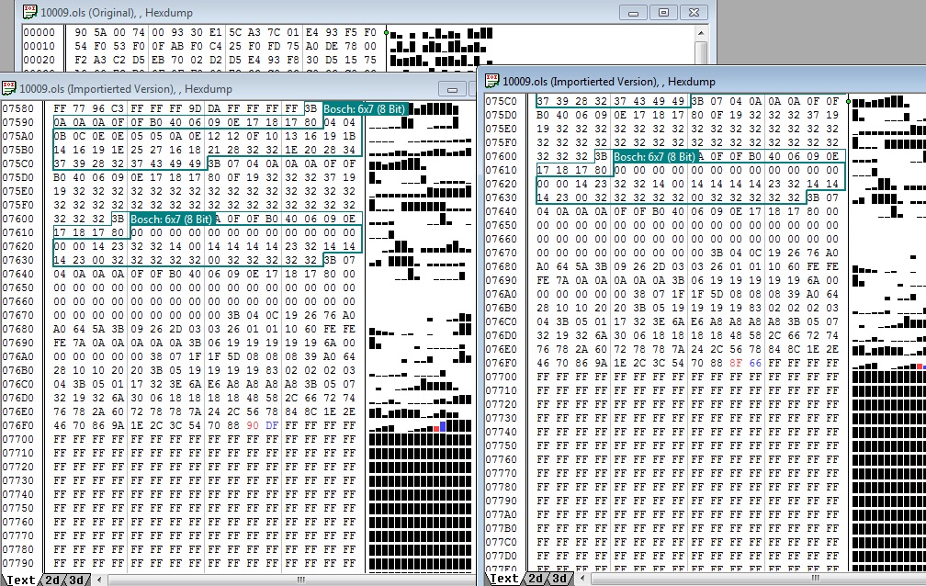Select Text tab in right hexdump window
Screen dimensions: 926x586
503,578
